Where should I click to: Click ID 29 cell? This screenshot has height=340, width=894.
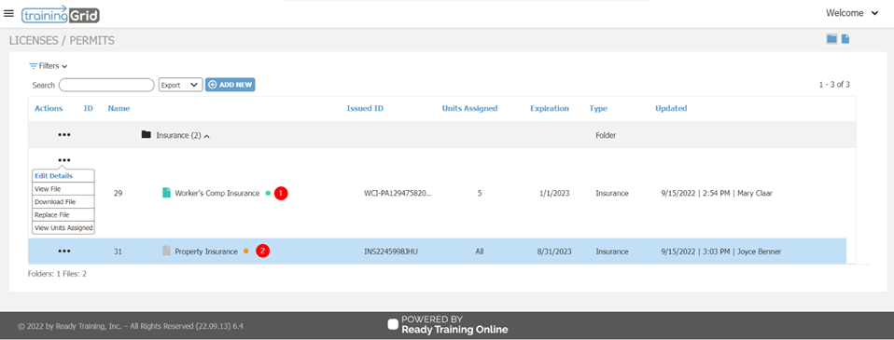click(x=118, y=193)
